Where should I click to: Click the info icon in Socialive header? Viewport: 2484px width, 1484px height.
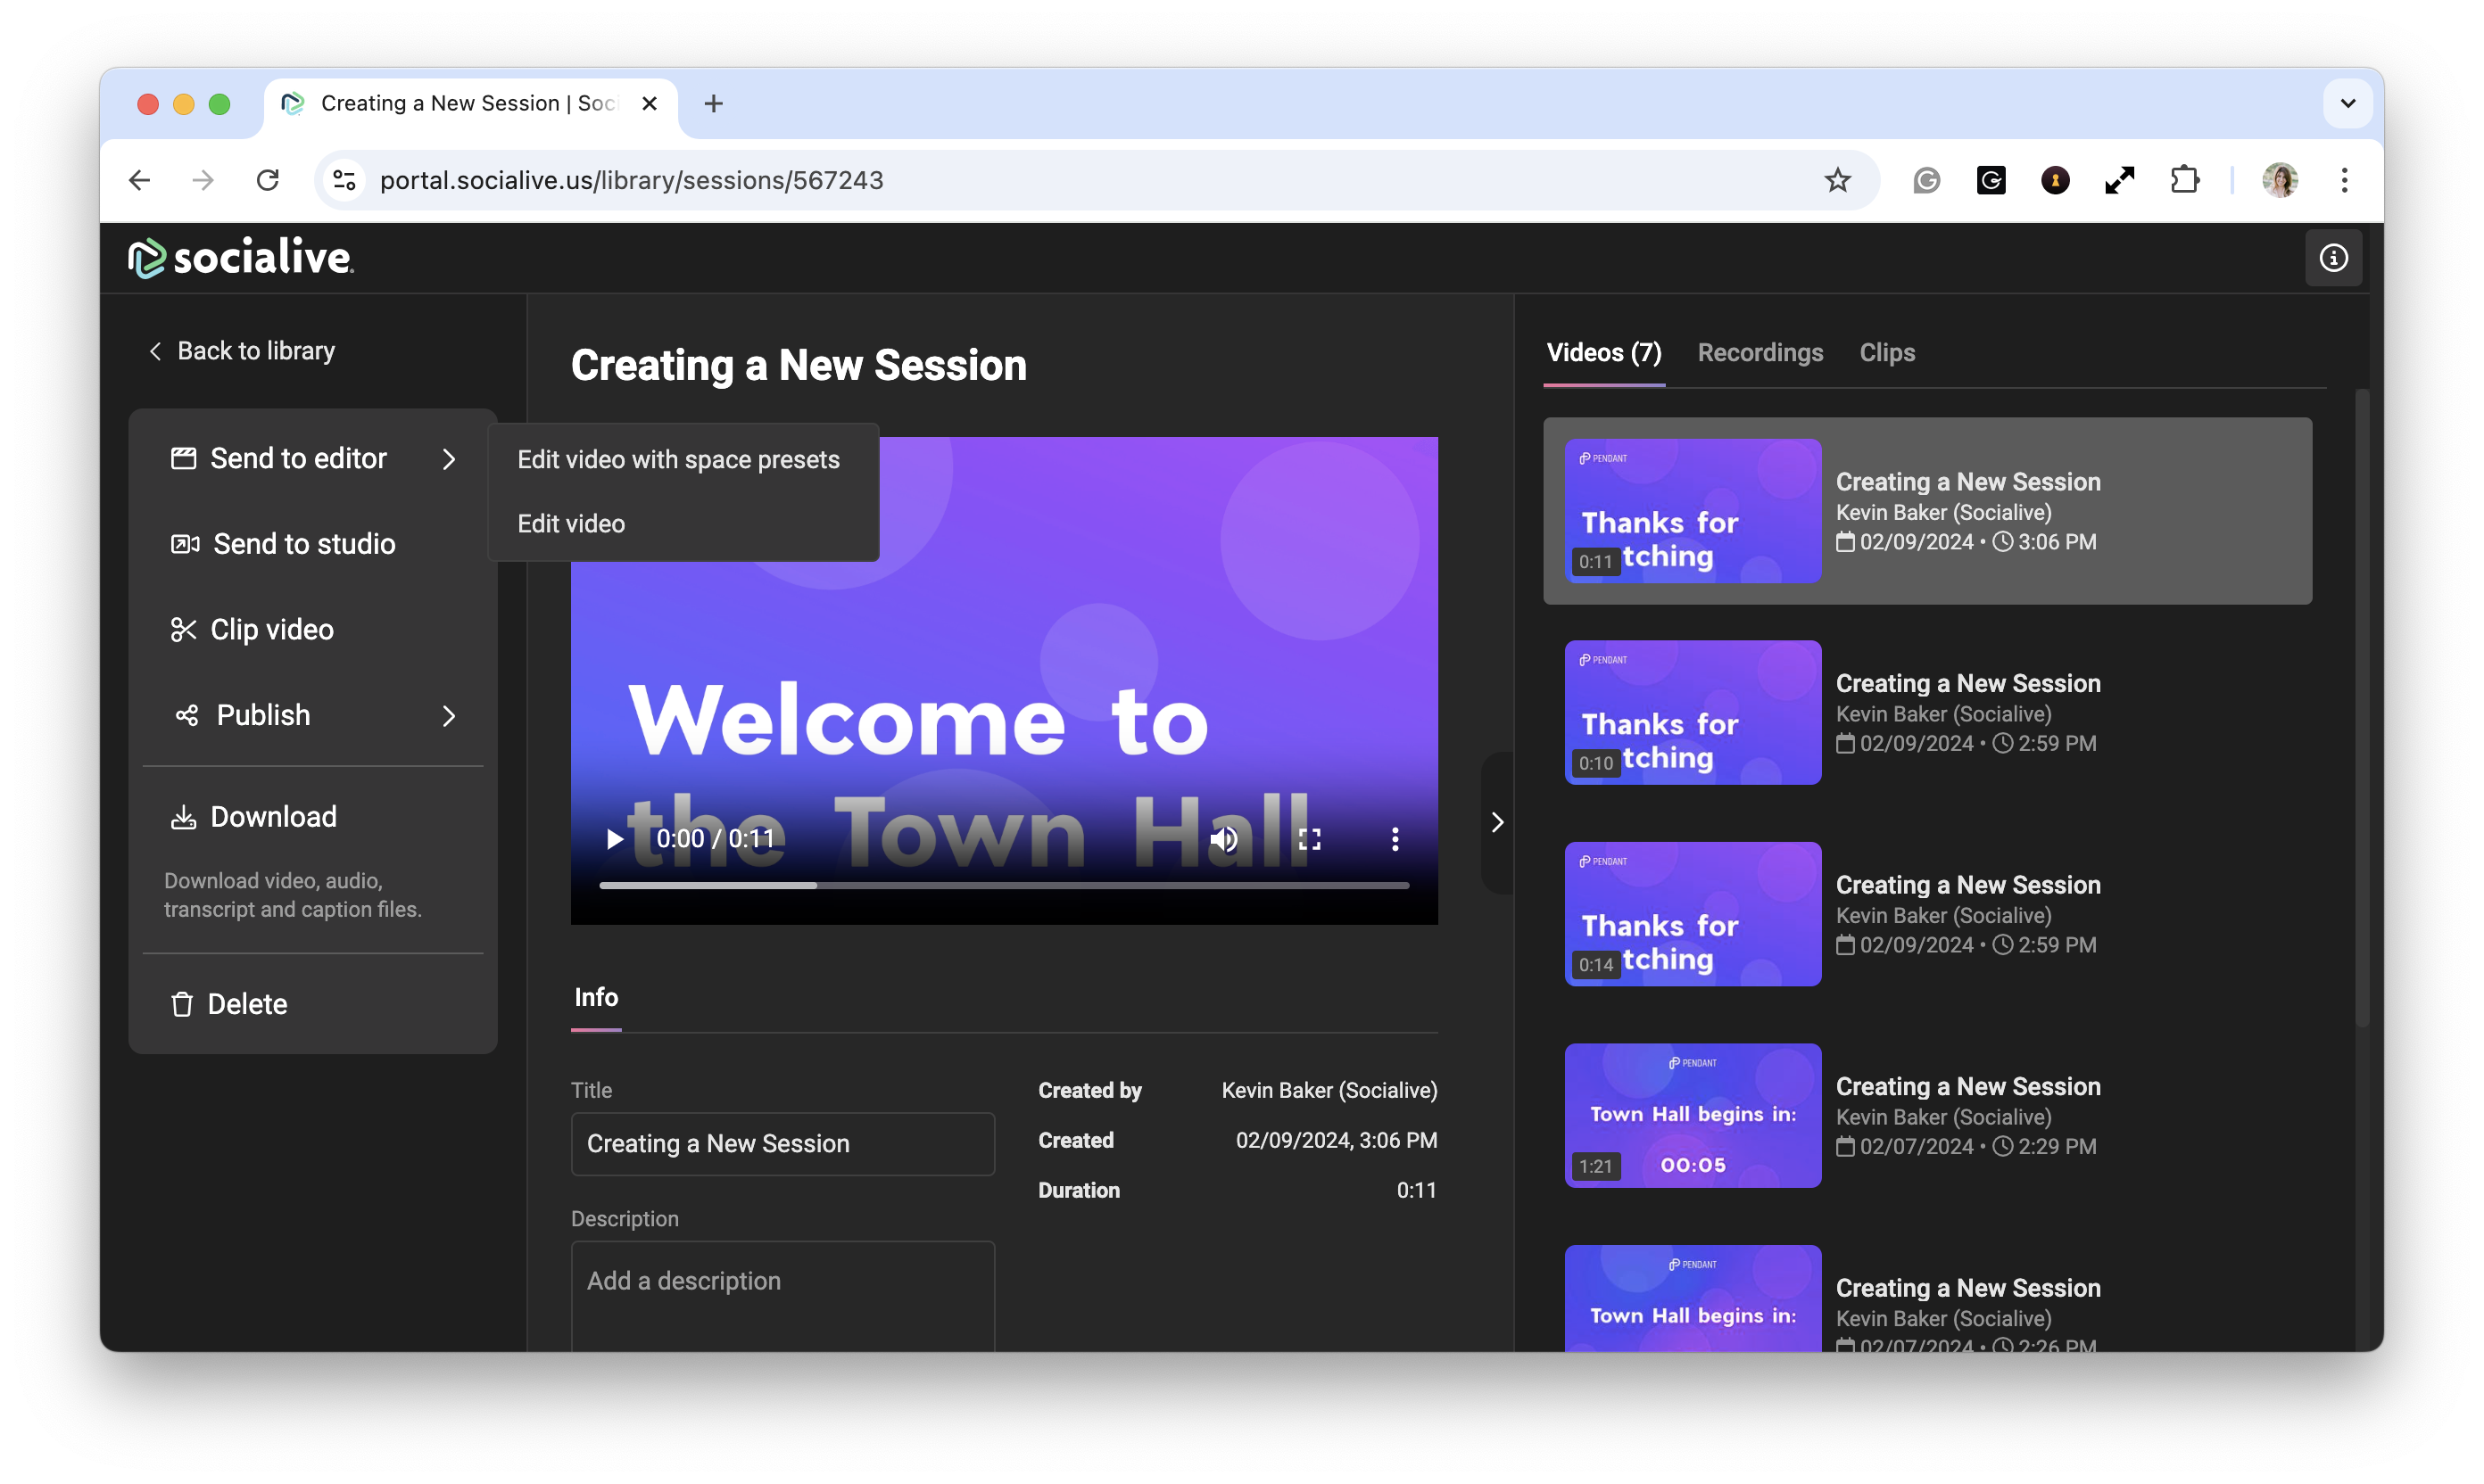click(2333, 258)
